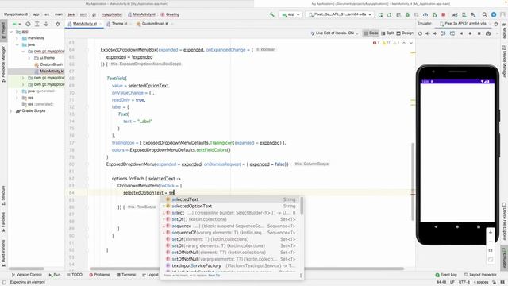Expand the ui.theme package
The width and height of the screenshot is (508, 286).
pos(29,58)
